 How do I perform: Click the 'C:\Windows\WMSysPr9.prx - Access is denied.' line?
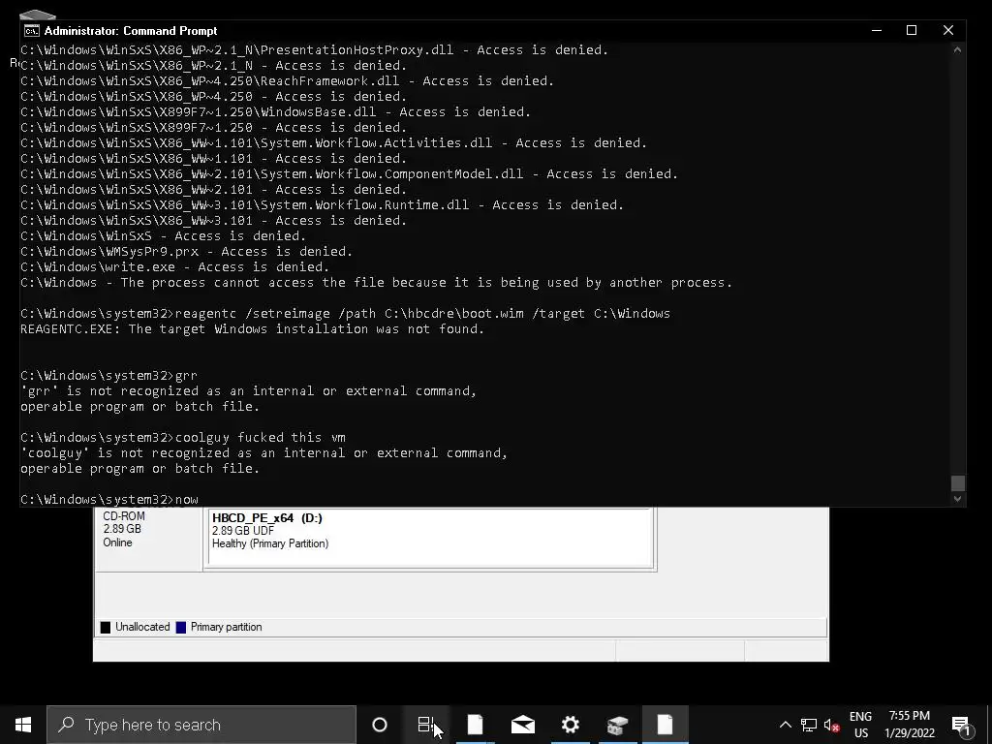[187, 252]
